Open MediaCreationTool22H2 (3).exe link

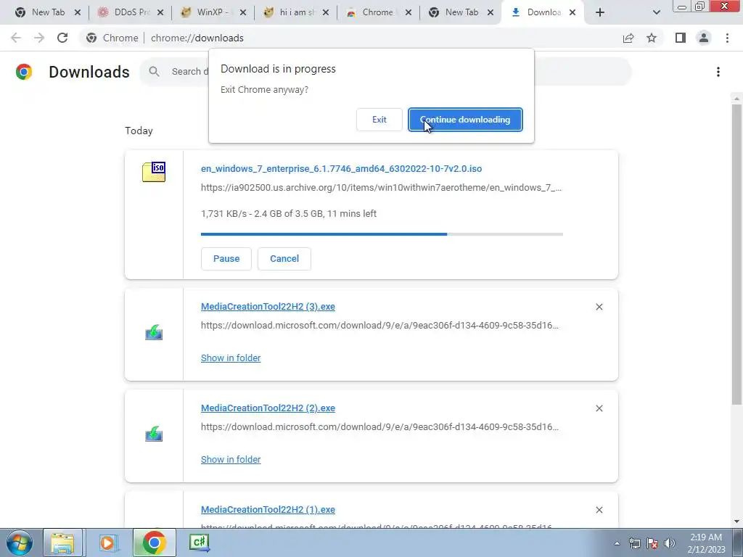click(268, 307)
